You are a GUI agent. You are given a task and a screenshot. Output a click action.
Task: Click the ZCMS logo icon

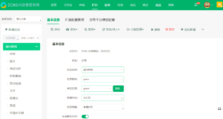[x=3, y=5]
